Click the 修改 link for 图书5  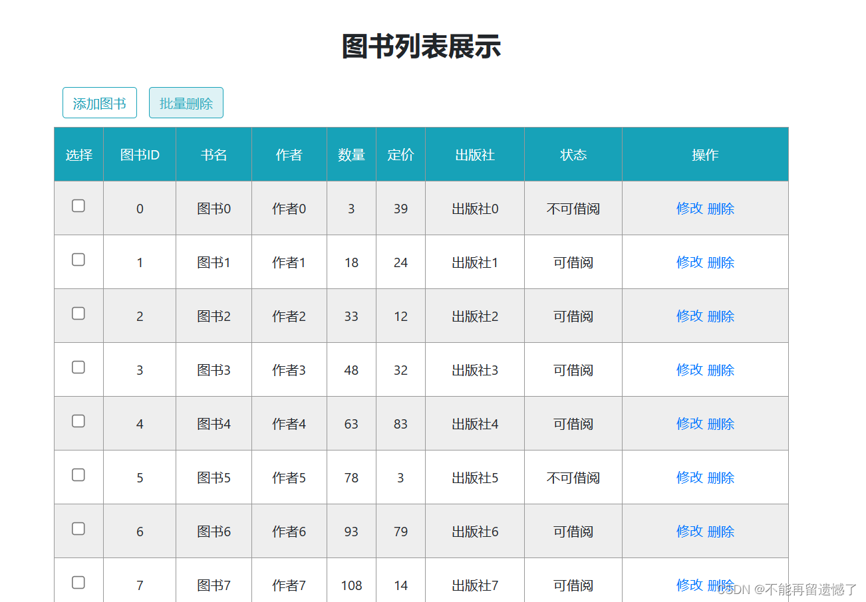click(x=690, y=477)
